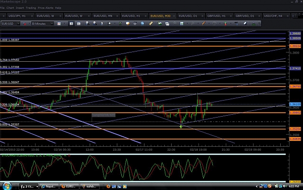Viewport: 303px width, 190px height.
Task: Click the 1.35204 orange price label
Action: click(x=295, y=129)
